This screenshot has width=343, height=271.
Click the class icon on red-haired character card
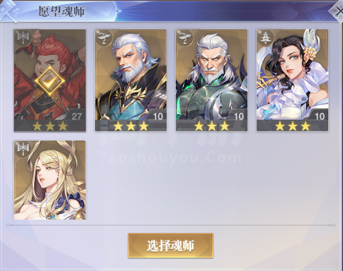pos(23,38)
